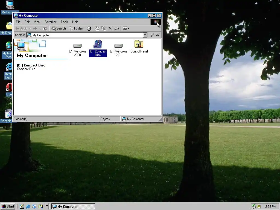Open the Forward history dropdown arrow
Screen dimensions: 280x210
40,28
